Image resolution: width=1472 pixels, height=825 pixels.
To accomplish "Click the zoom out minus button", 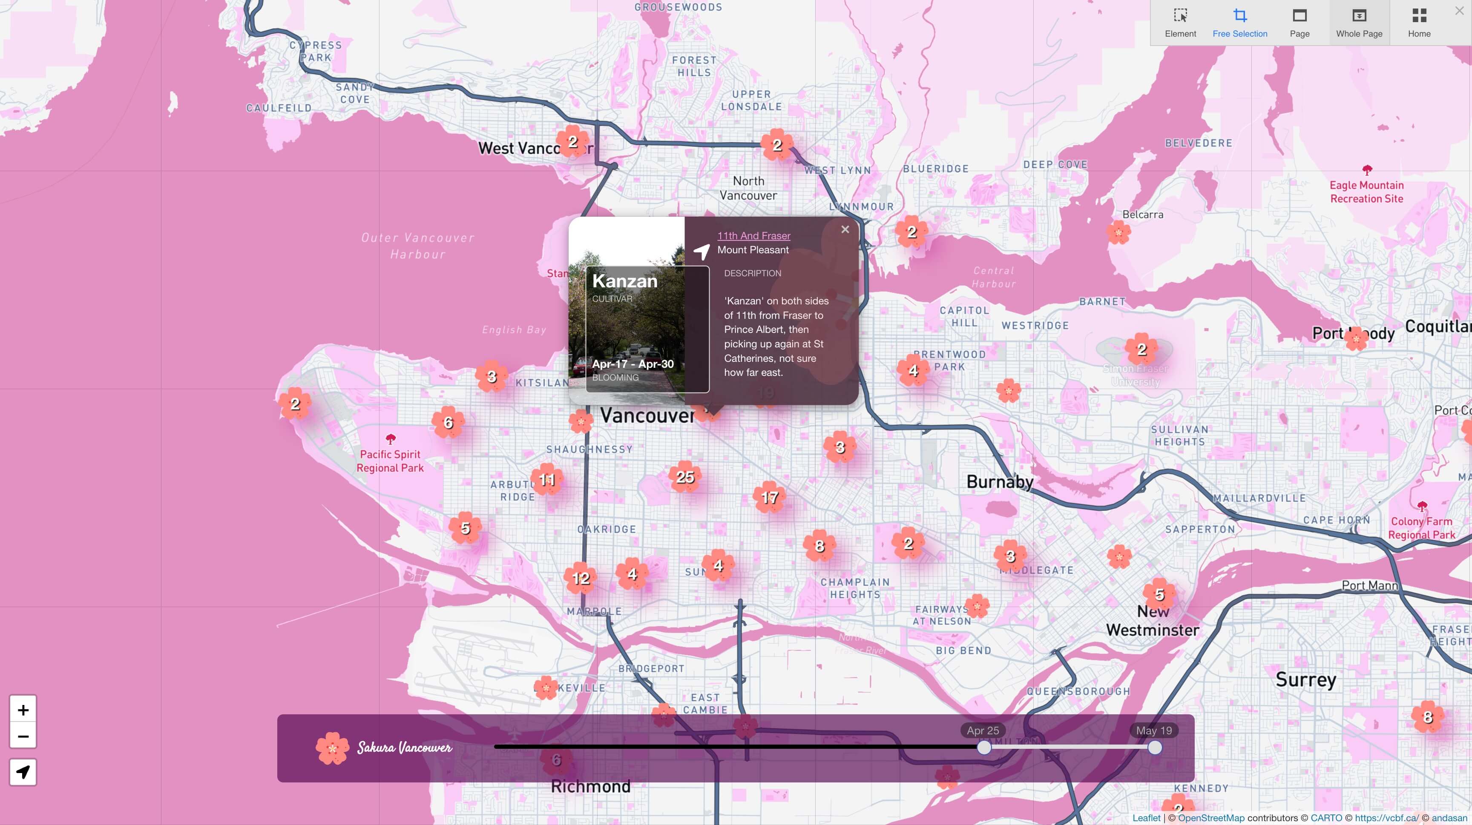I will coord(23,736).
